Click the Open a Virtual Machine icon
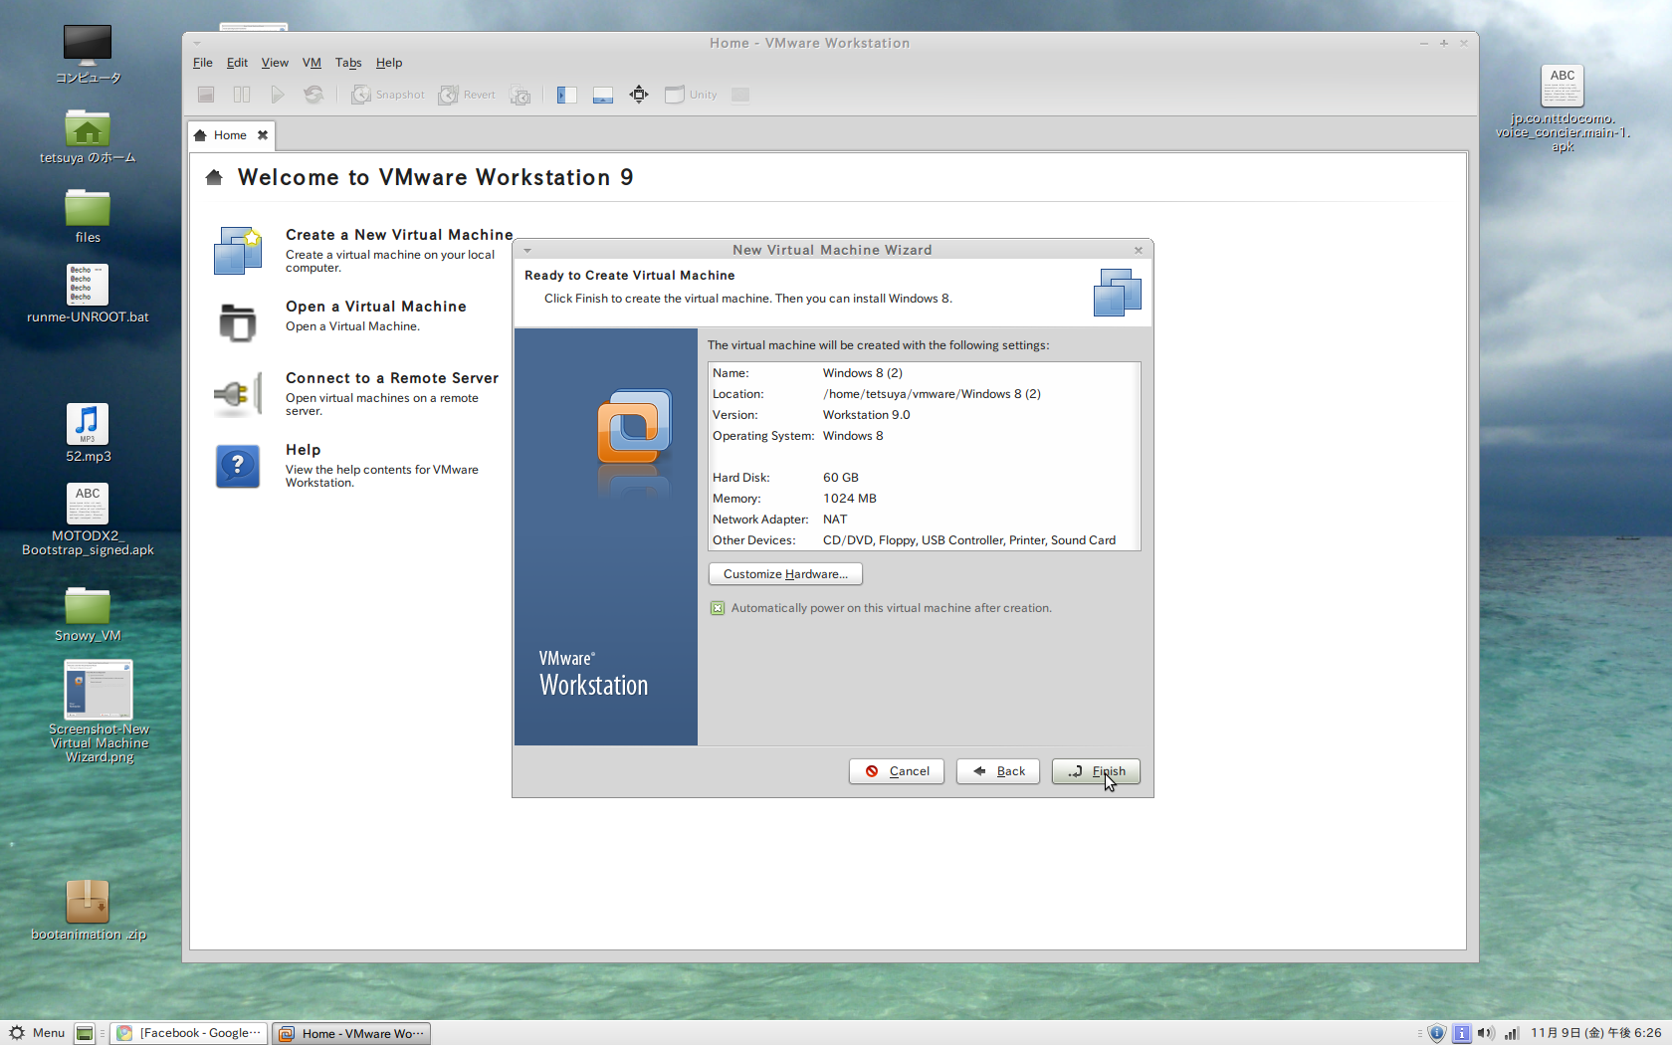Viewport: 1672px width, 1045px height. tap(238, 321)
